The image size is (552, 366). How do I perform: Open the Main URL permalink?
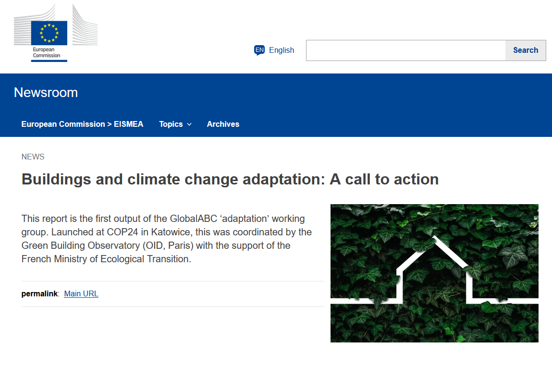click(x=81, y=294)
